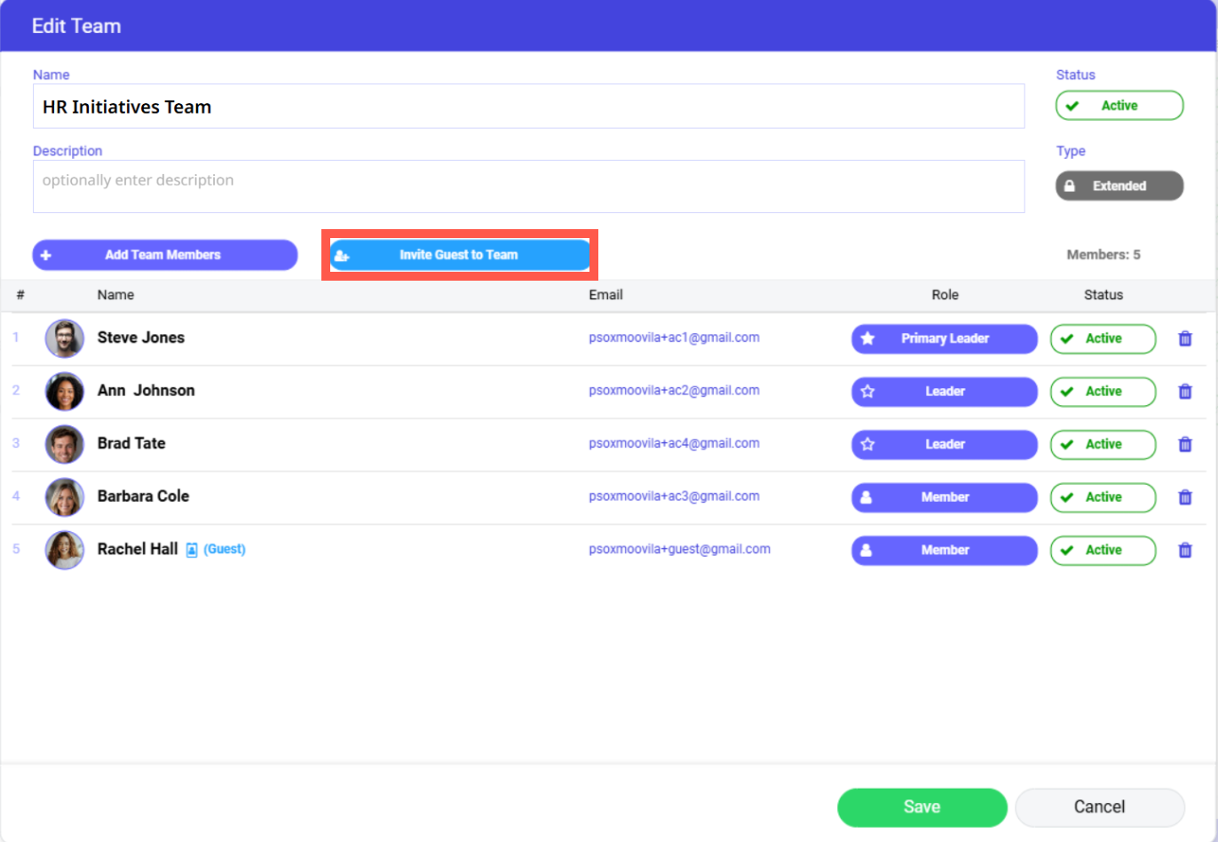Click Brad Tate's profile picture
Image resolution: width=1218 pixels, height=842 pixels.
[65, 444]
